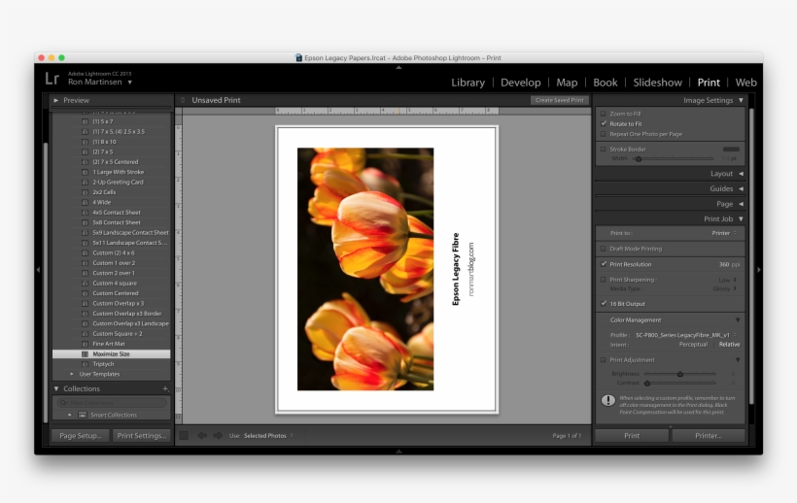Click the template icon beside (1) 5 x 7
Image resolution: width=797 pixels, height=503 pixels.
85,121
